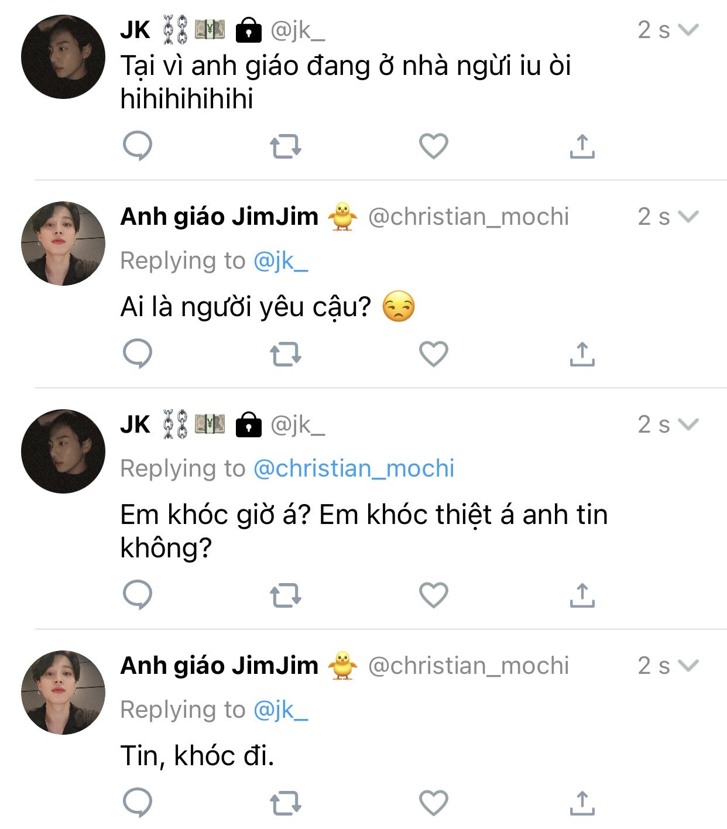The width and height of the screenshot is (727, 829).
Task: Reply to the first JK tweet
Action: click(138, 146)
